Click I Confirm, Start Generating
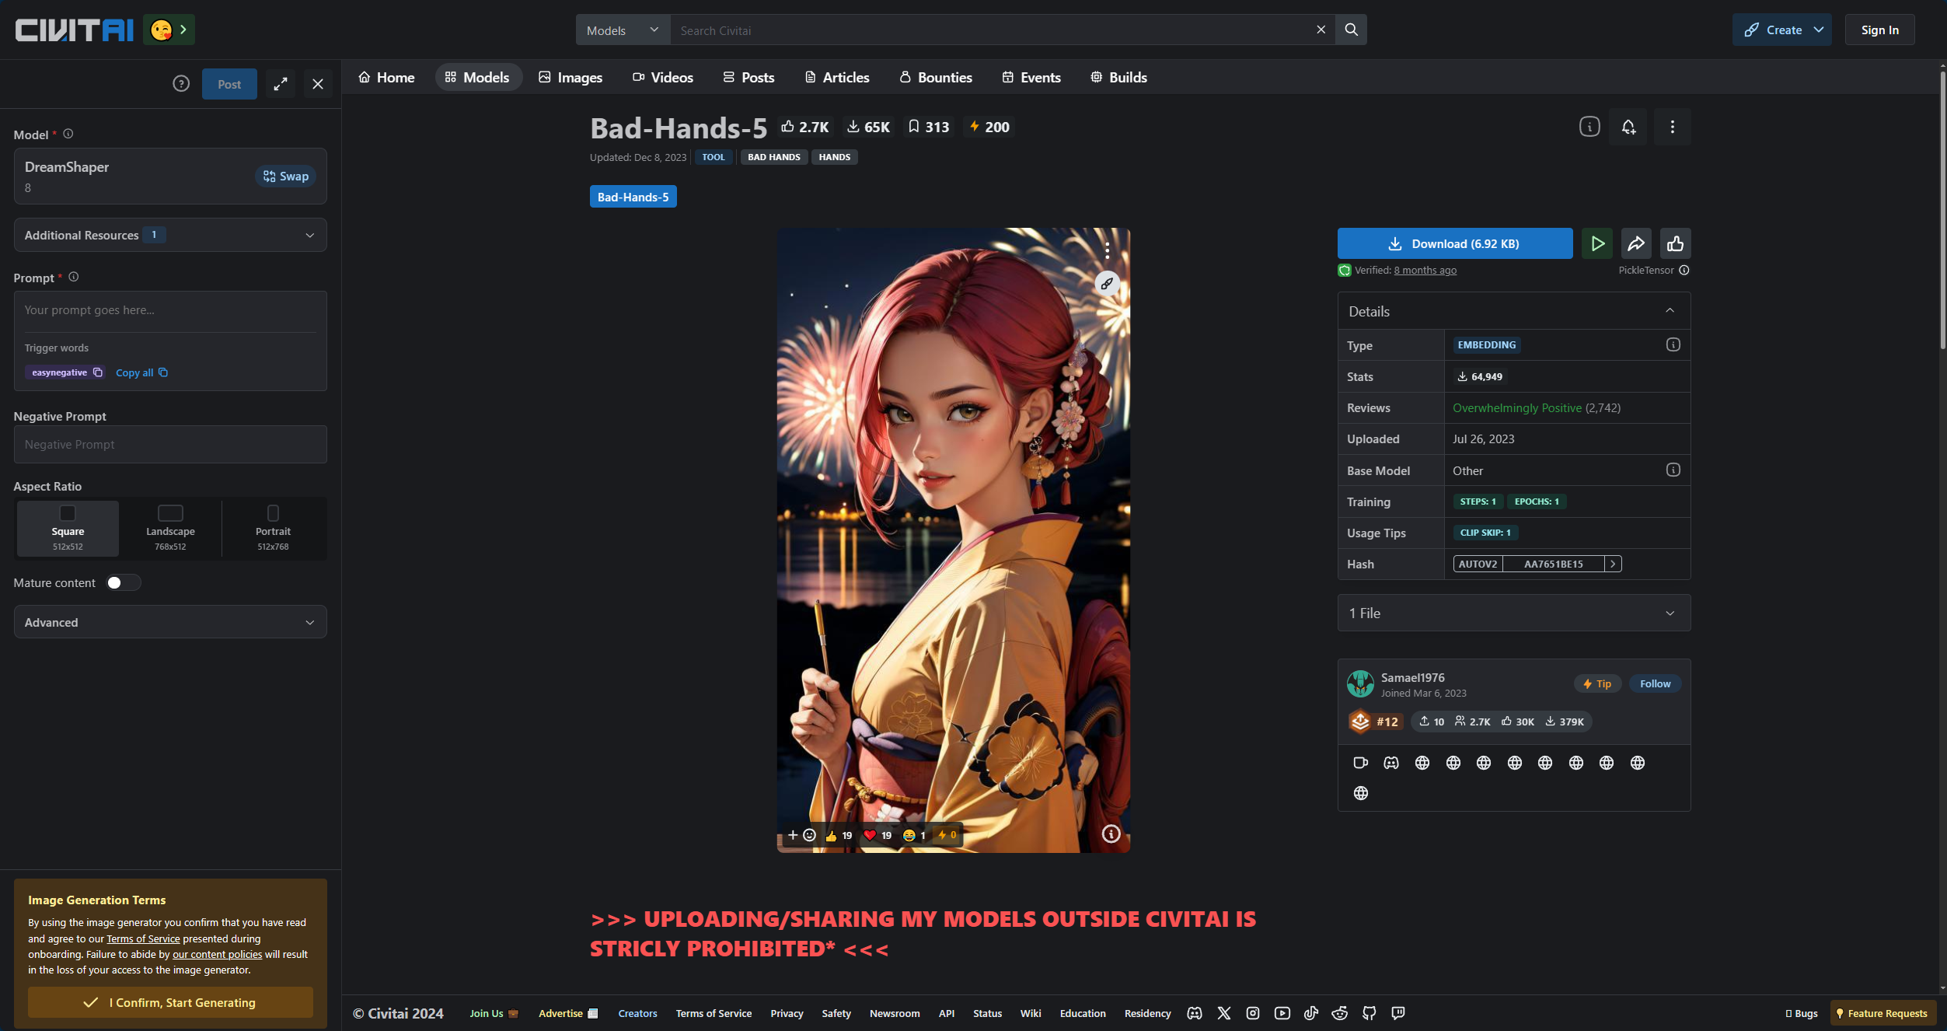Viewport: 1947px width, 1031px height. tap(170, 1002)
